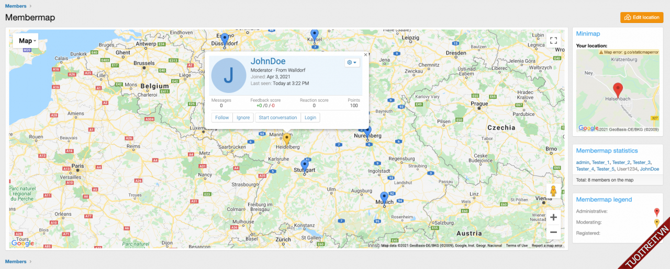Pick the Street View pegman icon
The width and height of the screenshot is (670, 269).
(x=553, y=192)
